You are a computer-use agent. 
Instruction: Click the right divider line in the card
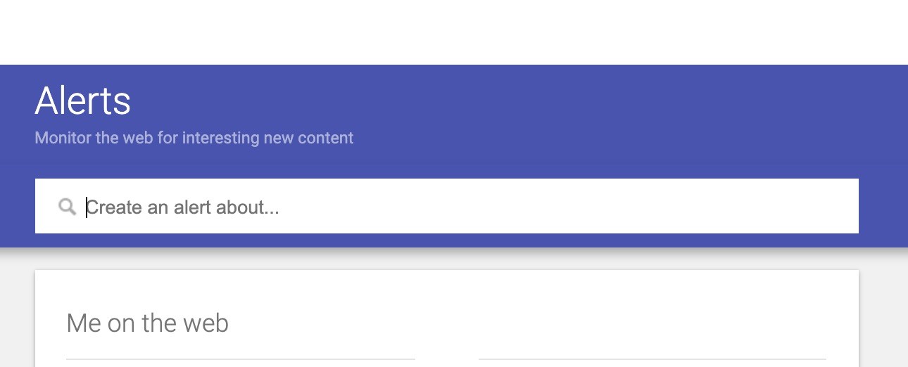[x=652, y=359]
